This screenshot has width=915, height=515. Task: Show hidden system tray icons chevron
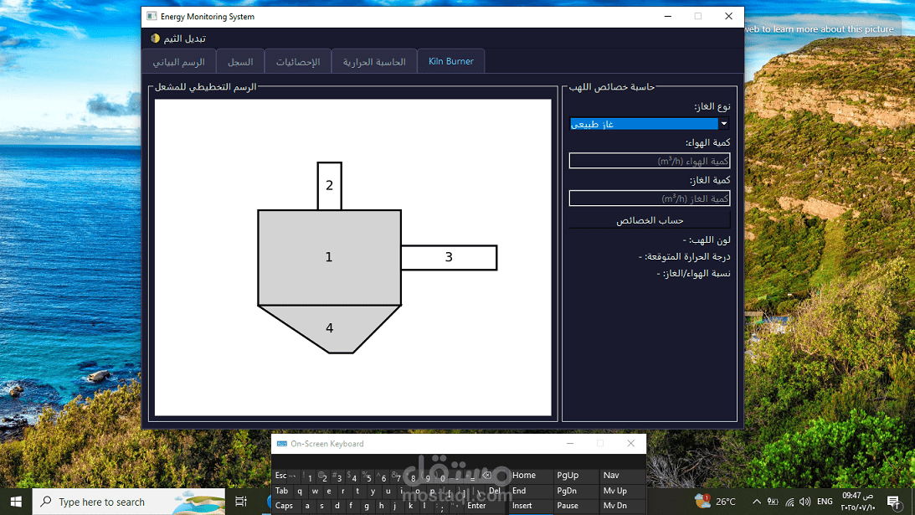(756, 502)
